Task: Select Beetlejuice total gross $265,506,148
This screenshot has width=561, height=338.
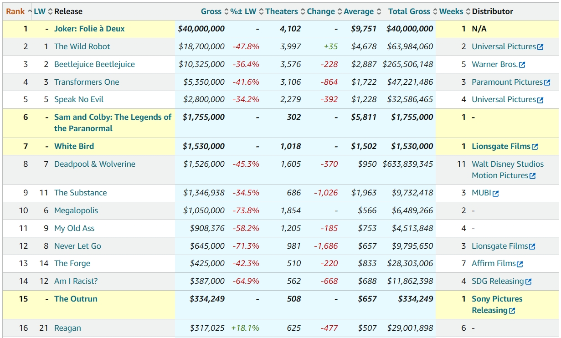Action: tap(408, 64)
